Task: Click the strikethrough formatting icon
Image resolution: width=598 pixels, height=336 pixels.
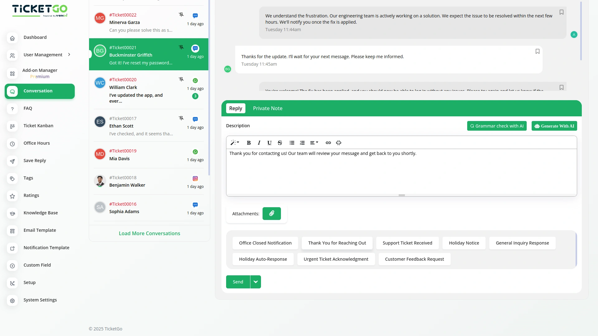Action: (x=280, y=143)
